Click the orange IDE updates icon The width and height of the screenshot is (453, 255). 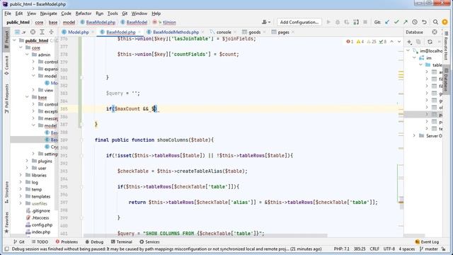tap(445, 22)
